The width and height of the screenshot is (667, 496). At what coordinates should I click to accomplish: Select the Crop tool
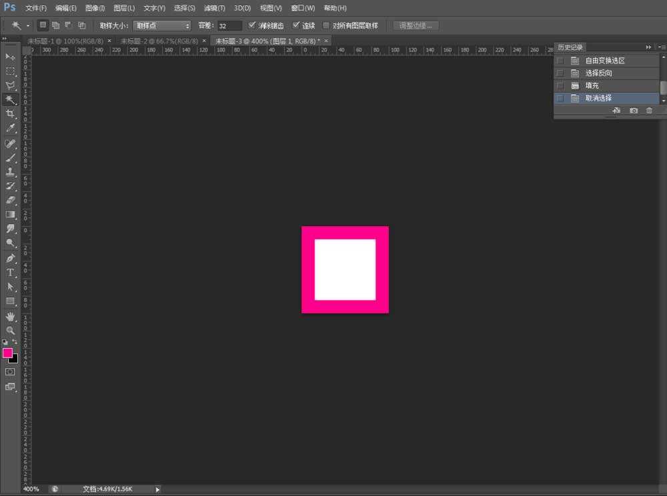tap(10, 114)
